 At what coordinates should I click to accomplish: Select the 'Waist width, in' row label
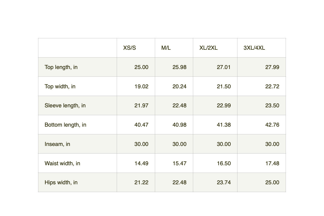[62, 163]
